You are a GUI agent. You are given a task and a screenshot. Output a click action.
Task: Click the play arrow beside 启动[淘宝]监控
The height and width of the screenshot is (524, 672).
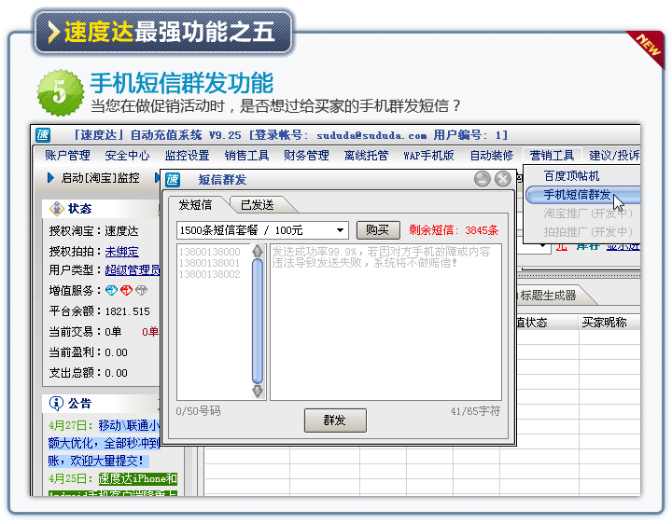[x=50, y=178]
